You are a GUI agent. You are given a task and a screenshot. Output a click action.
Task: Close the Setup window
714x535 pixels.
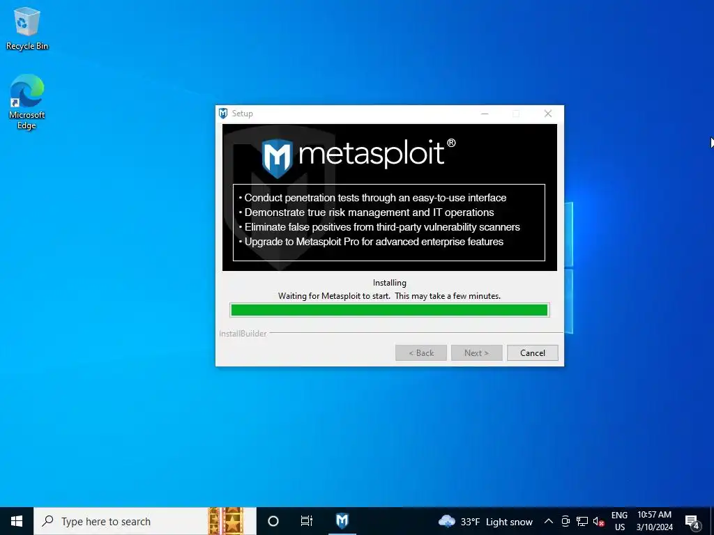point(548,114)
